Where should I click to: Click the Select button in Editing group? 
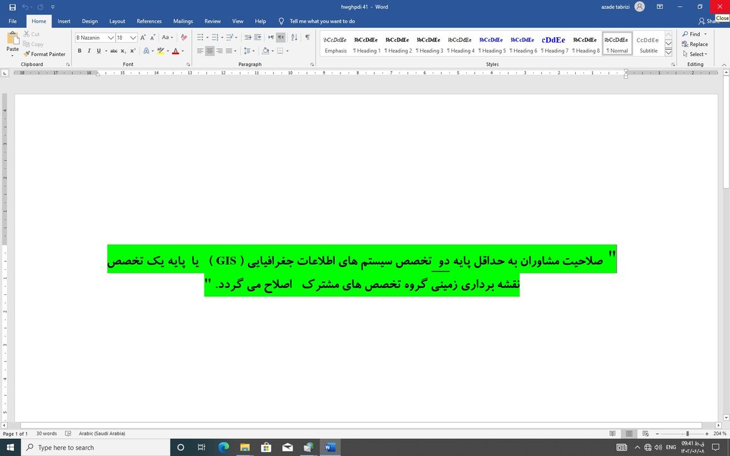(695, 54)
